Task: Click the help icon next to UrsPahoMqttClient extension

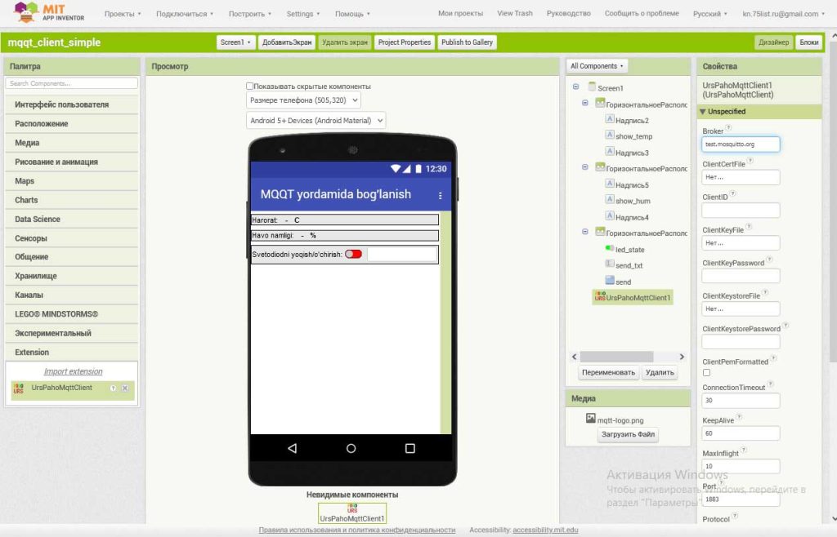Action: pyautogui.click(x=113, y=388)
